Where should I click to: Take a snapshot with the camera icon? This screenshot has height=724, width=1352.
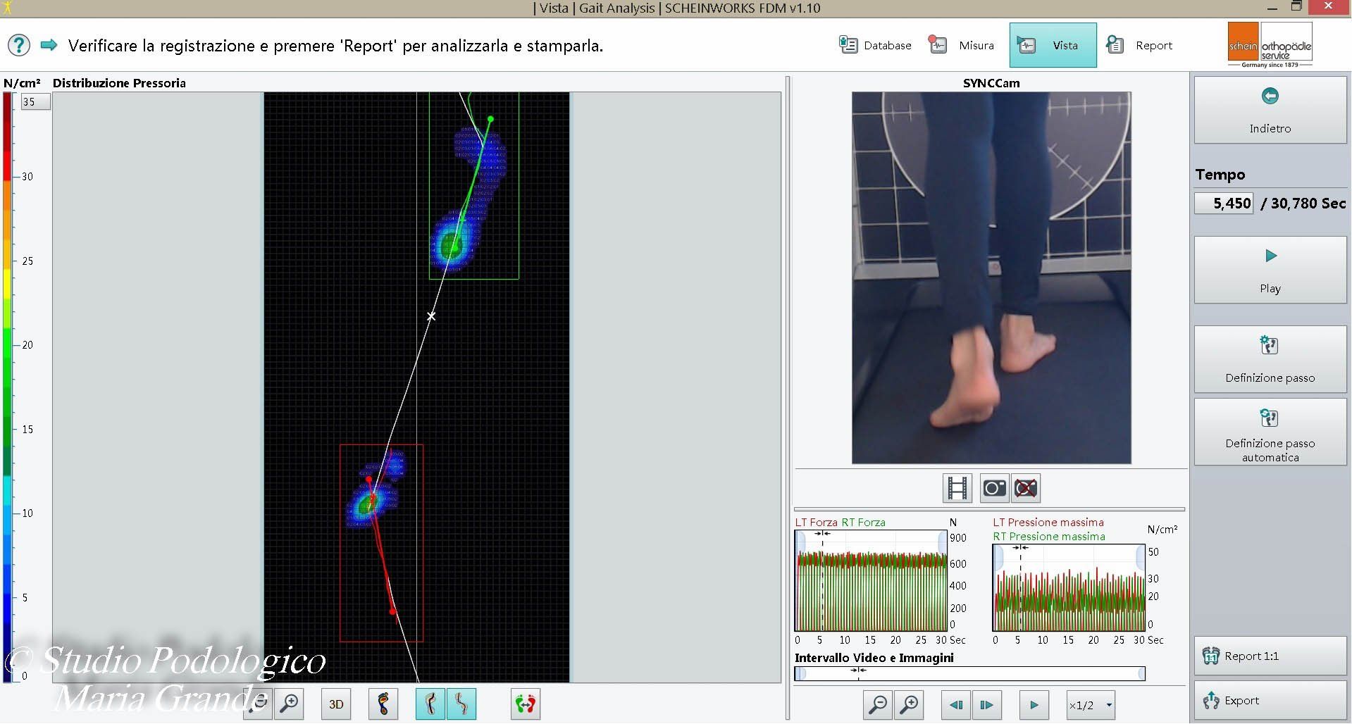tap(994, 488)
